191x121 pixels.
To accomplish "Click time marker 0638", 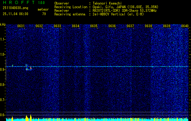I will pos(148,26).
